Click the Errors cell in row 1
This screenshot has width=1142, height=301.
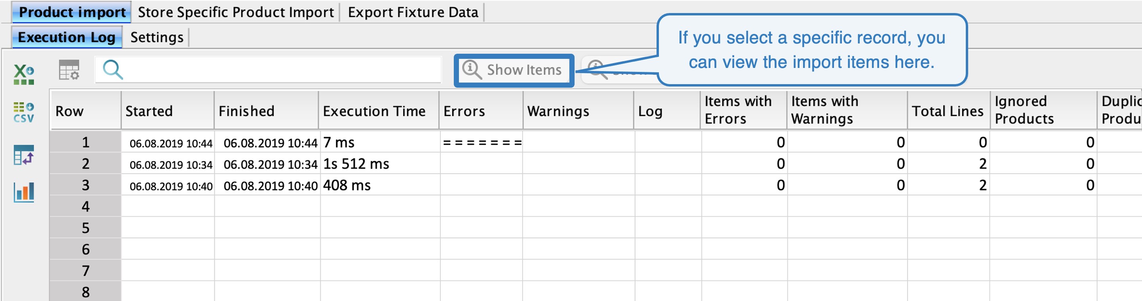(482, 143)
